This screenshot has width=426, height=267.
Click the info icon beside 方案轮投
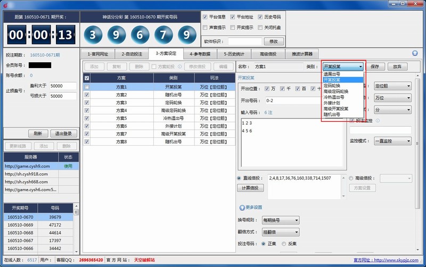click(x=179, y=66)
